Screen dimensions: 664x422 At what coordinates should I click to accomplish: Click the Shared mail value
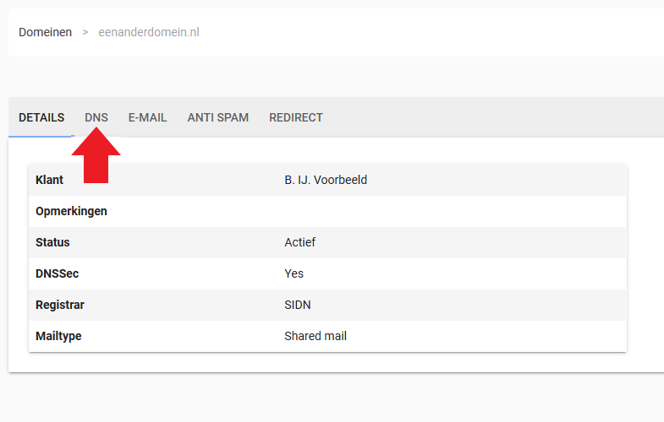[x=316, y=336]
